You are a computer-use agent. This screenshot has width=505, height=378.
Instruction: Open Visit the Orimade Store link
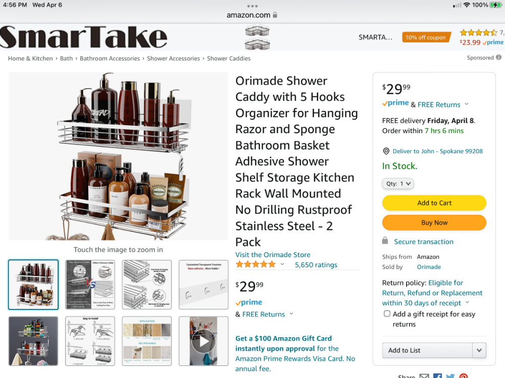point(273,255)
